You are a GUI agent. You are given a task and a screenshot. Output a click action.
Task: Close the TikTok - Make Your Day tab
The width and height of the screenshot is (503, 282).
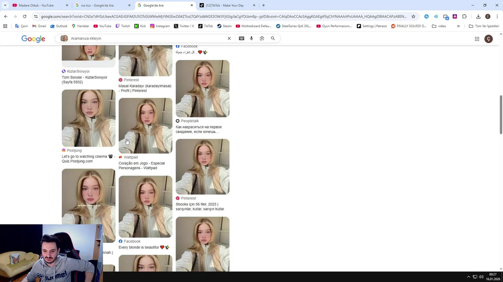point(254,5)
